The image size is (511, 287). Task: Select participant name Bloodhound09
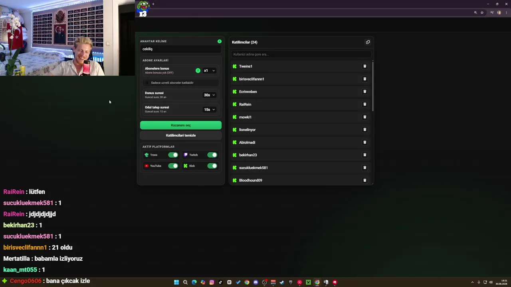coord(250,181)
